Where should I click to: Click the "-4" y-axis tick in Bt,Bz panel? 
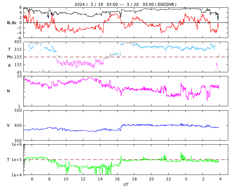[x=19, y=33]
